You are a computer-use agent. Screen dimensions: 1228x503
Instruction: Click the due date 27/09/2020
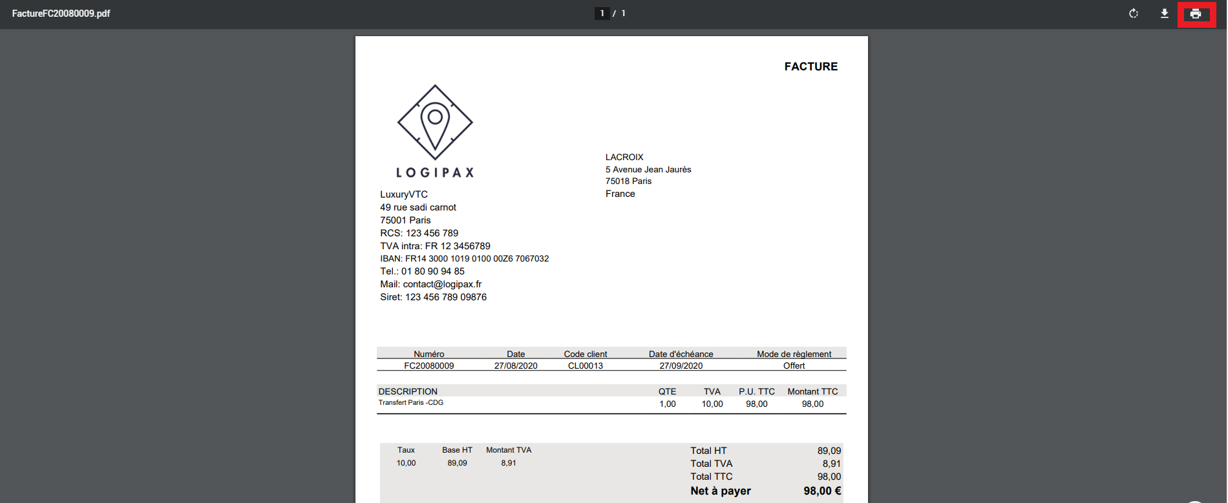(x=681, y=365)
